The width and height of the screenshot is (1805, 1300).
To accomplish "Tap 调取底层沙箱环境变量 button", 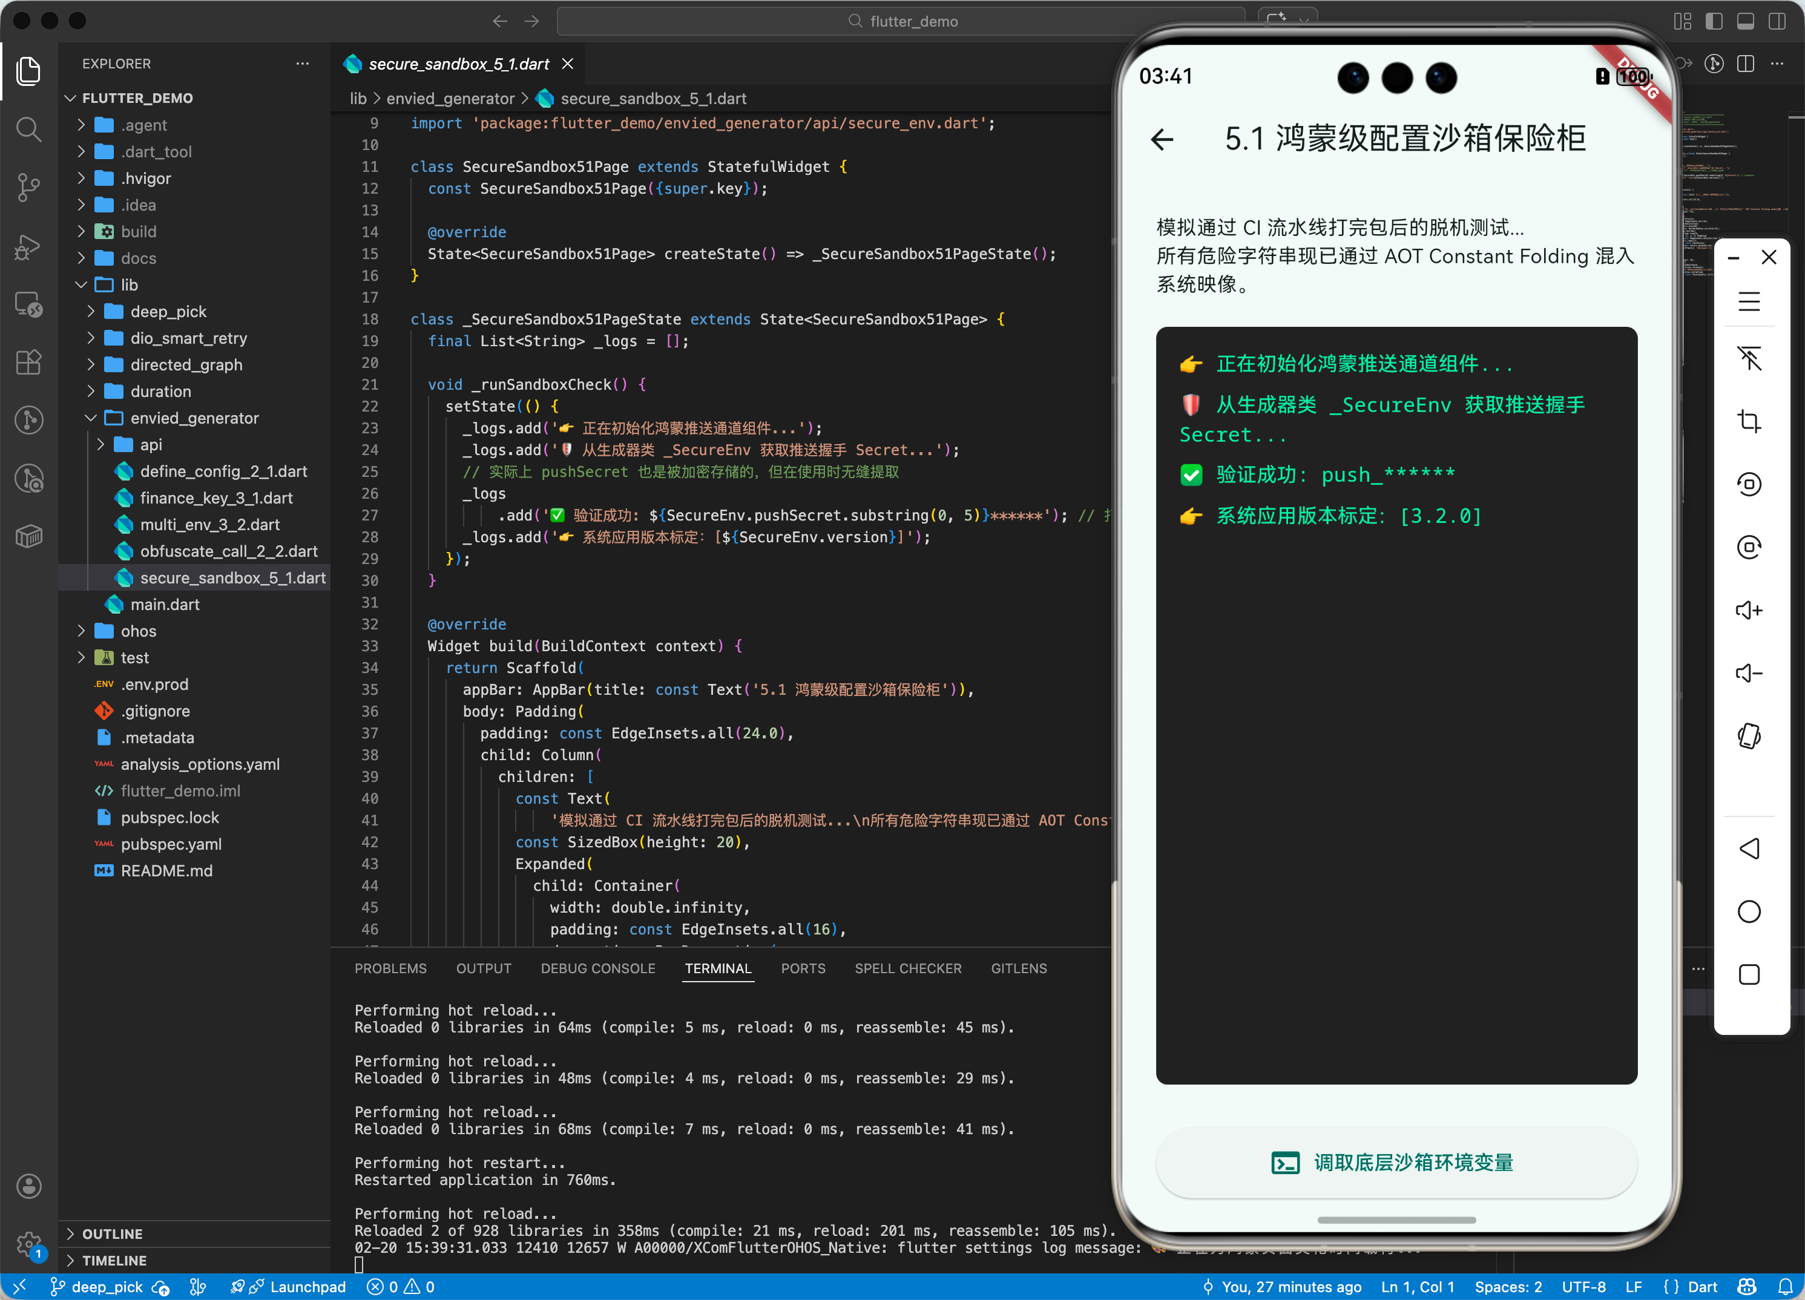I will click(x=1396, y=1163).
